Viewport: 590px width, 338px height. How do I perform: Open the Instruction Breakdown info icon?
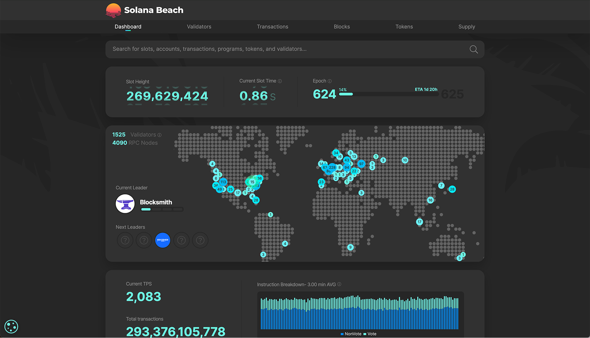pos(339,284)
